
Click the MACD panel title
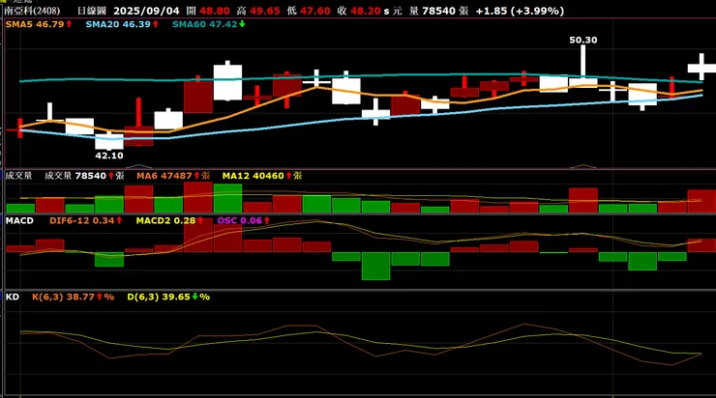click(x=19, y=220)
